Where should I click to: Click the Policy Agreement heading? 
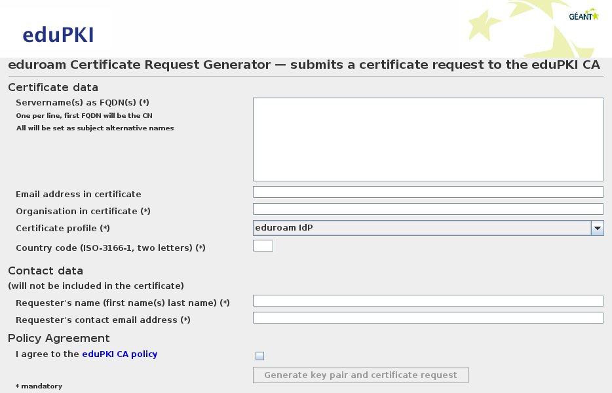[58, 338]
